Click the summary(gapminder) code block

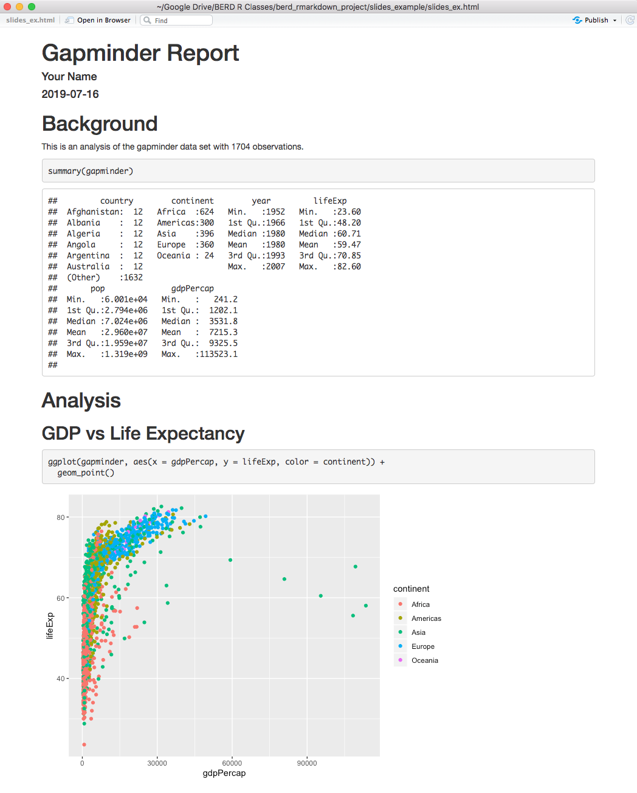pyautogui.click(x=318, y=171)
